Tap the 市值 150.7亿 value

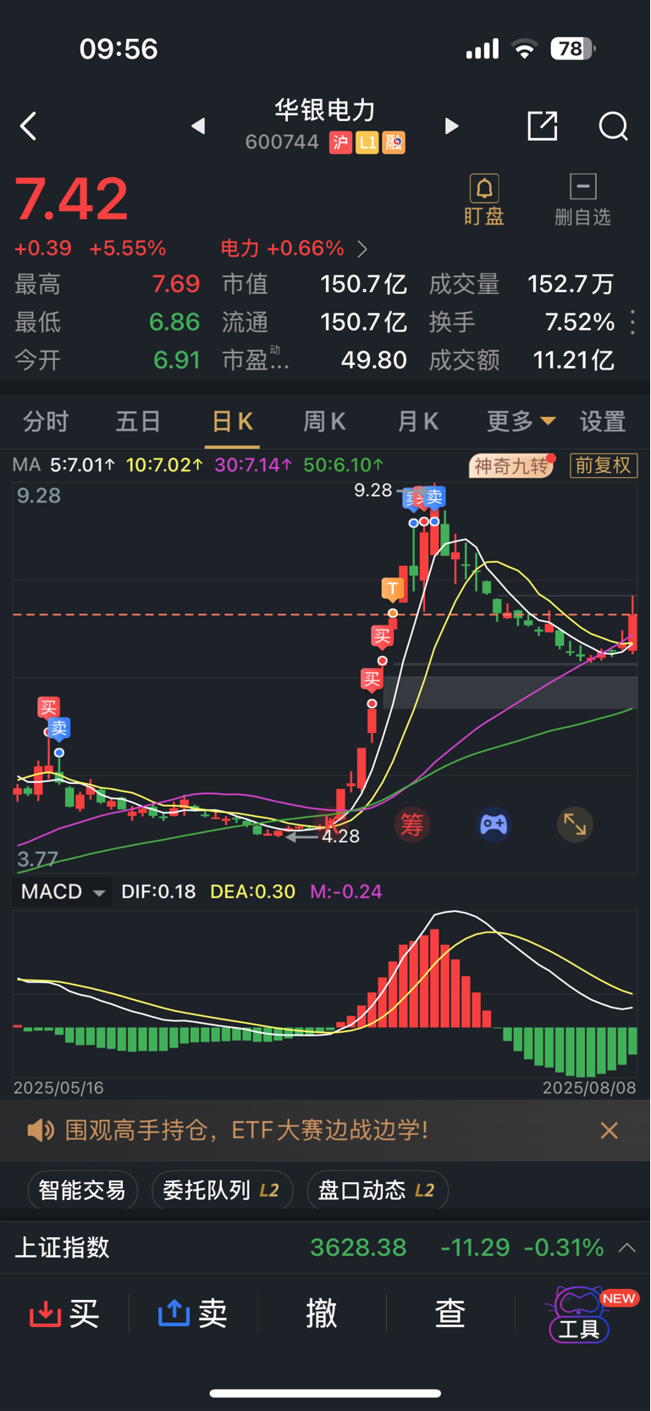(363, 285)
